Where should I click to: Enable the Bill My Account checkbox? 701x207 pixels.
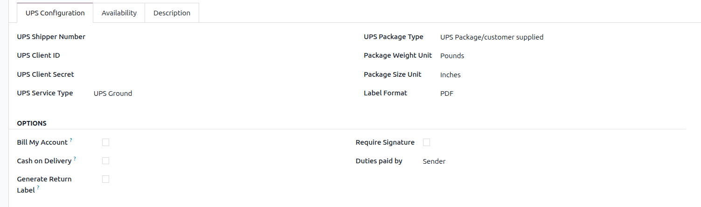(105, 142)
